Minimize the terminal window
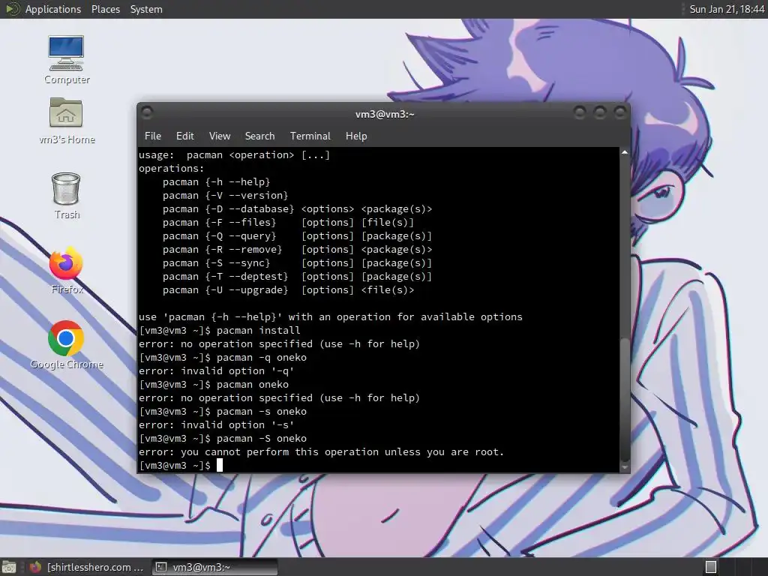 (x=580, y=113)
